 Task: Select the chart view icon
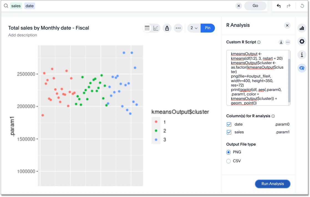[x=156, y=28]
